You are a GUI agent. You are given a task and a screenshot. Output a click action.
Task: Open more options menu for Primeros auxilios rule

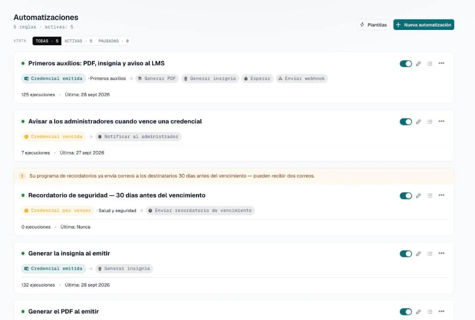(x=441, y=63)
